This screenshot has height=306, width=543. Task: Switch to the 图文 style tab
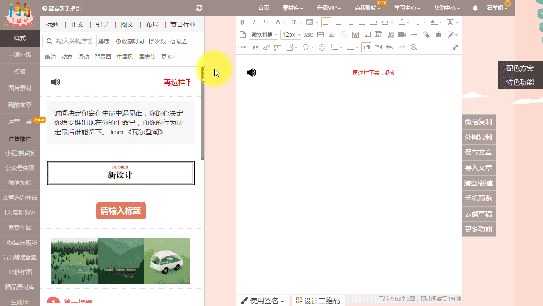tap(127, 24)
